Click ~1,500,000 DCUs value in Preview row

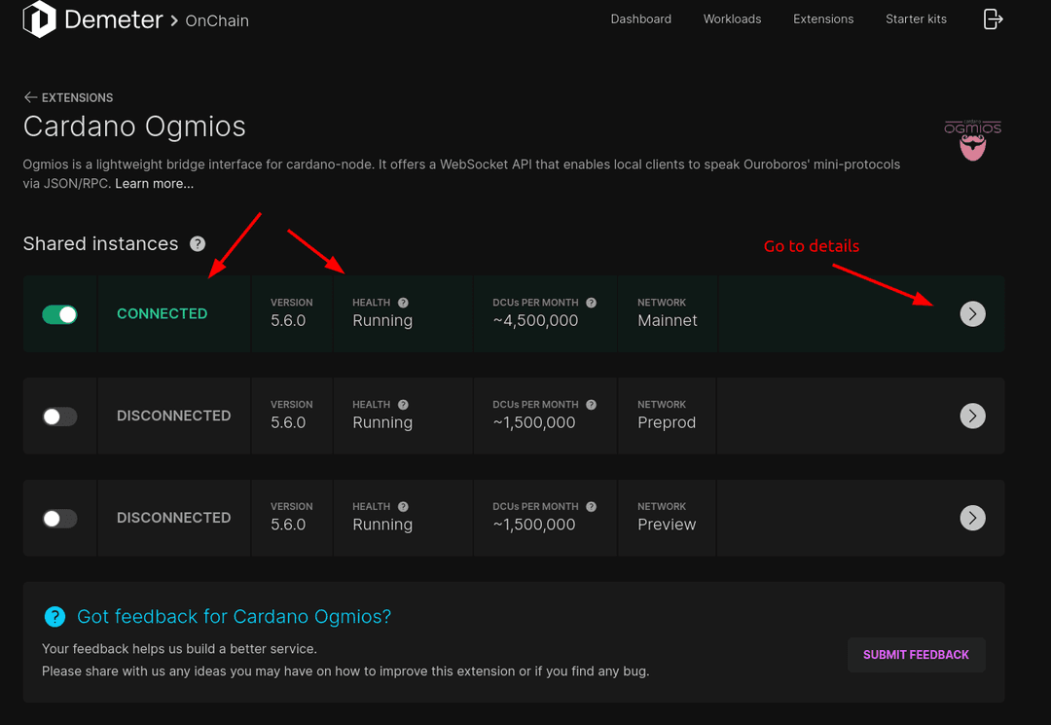click(534, 525)
